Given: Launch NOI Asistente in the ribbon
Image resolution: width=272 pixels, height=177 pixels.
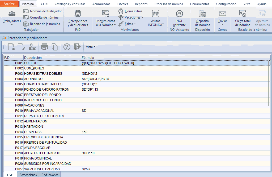Looking at the screenshot, I should coord(179,18).
